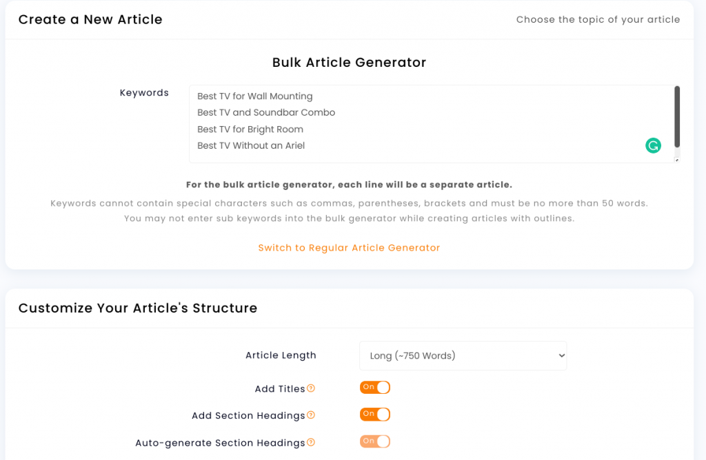Toggle Auto-generate Section Headings off
706x460 pixels.
coord(374,441)
